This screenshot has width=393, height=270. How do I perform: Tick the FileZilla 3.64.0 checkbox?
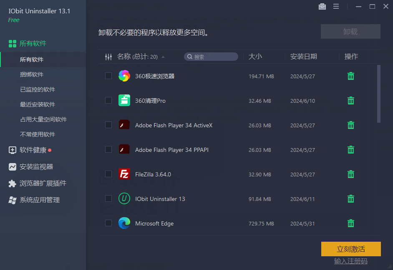108,174
